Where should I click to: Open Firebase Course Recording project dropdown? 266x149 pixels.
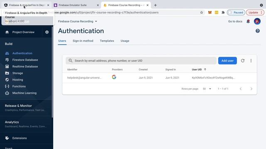click(78, 22)
